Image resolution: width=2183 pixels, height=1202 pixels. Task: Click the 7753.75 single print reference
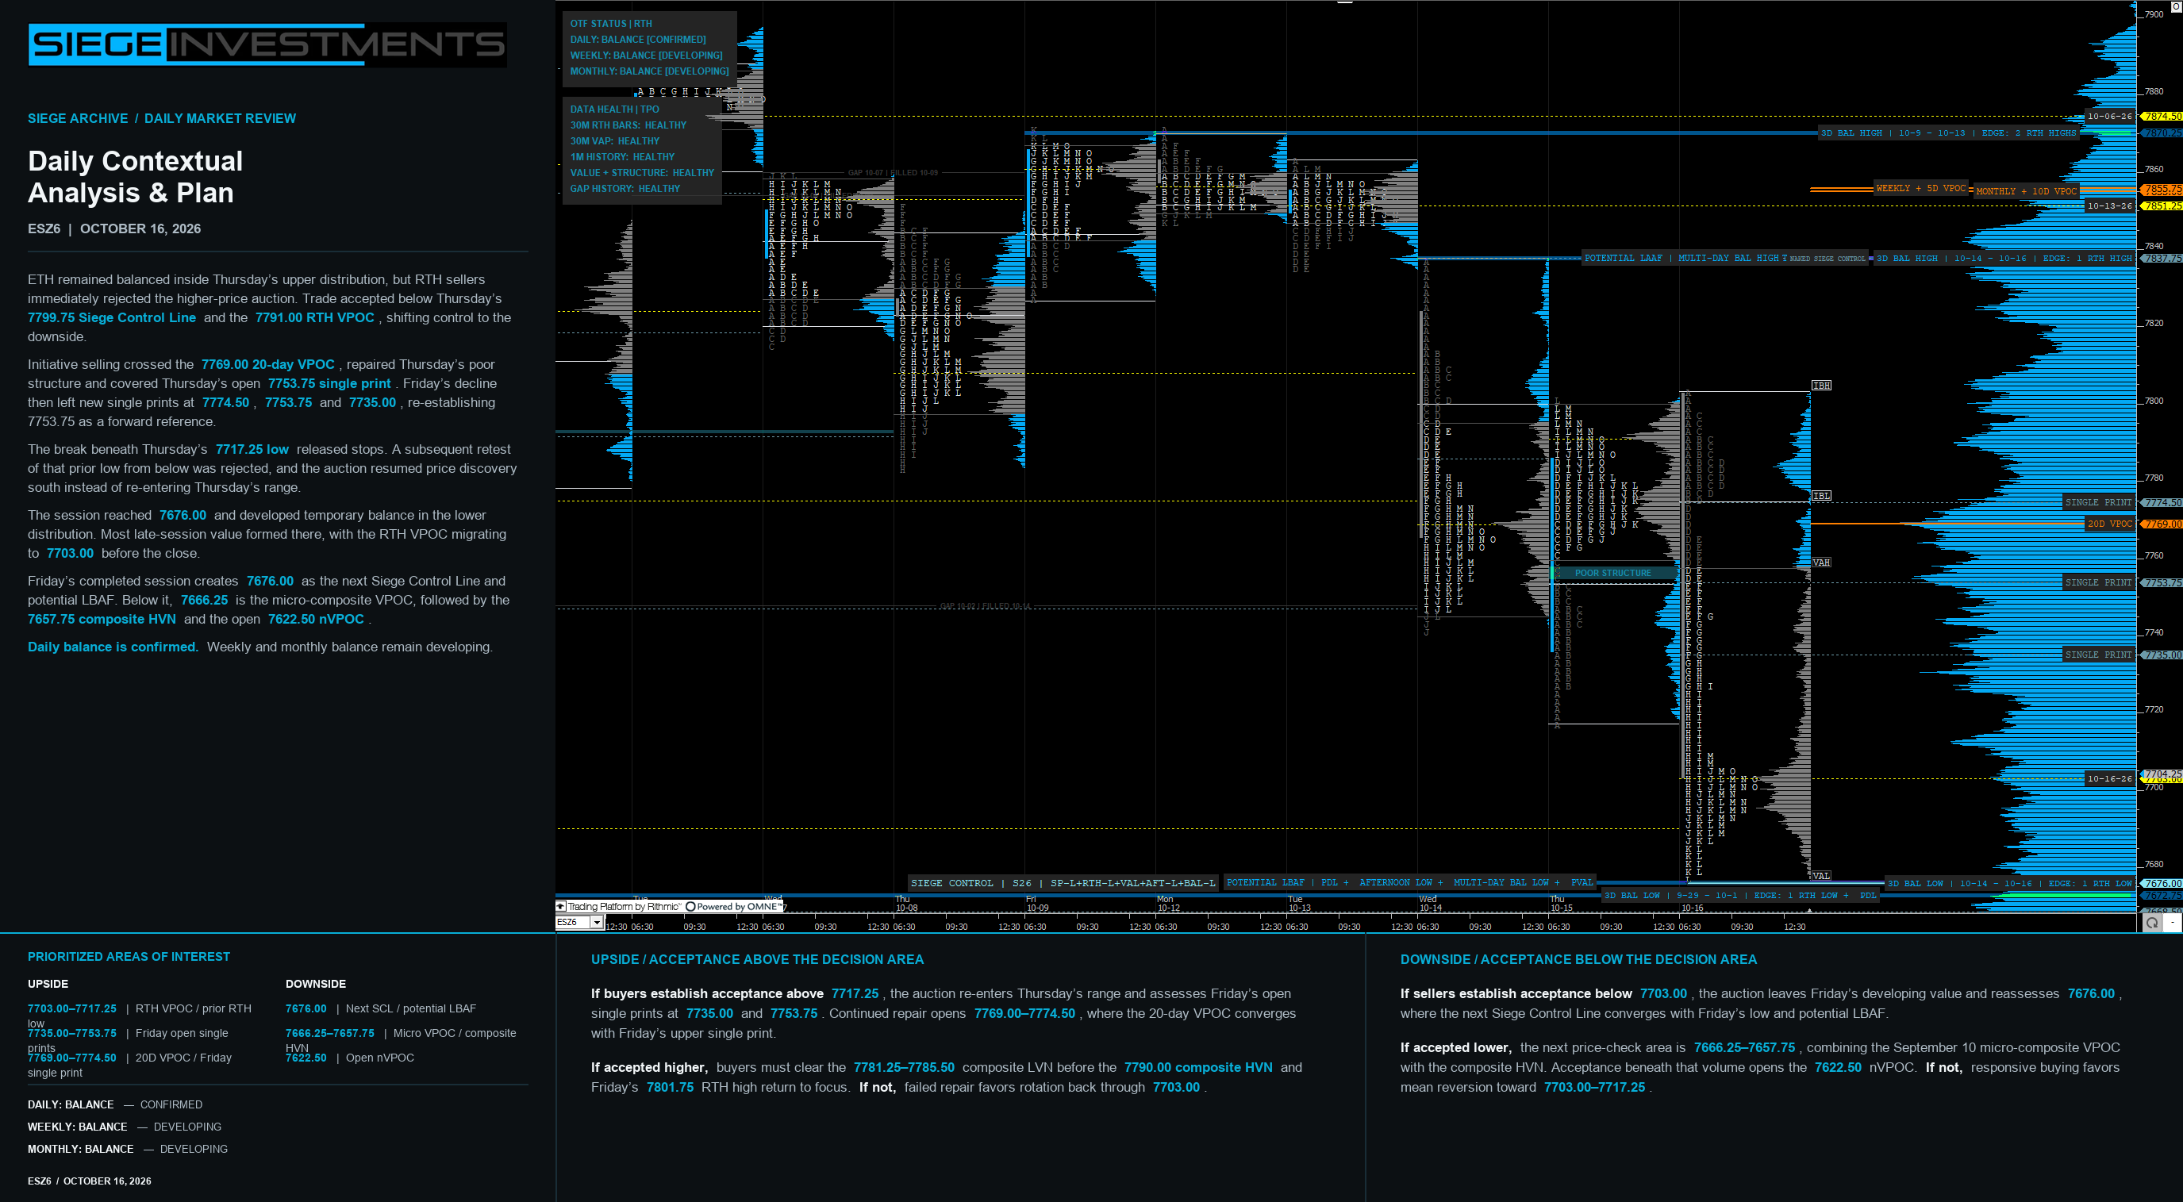(329, 384)
